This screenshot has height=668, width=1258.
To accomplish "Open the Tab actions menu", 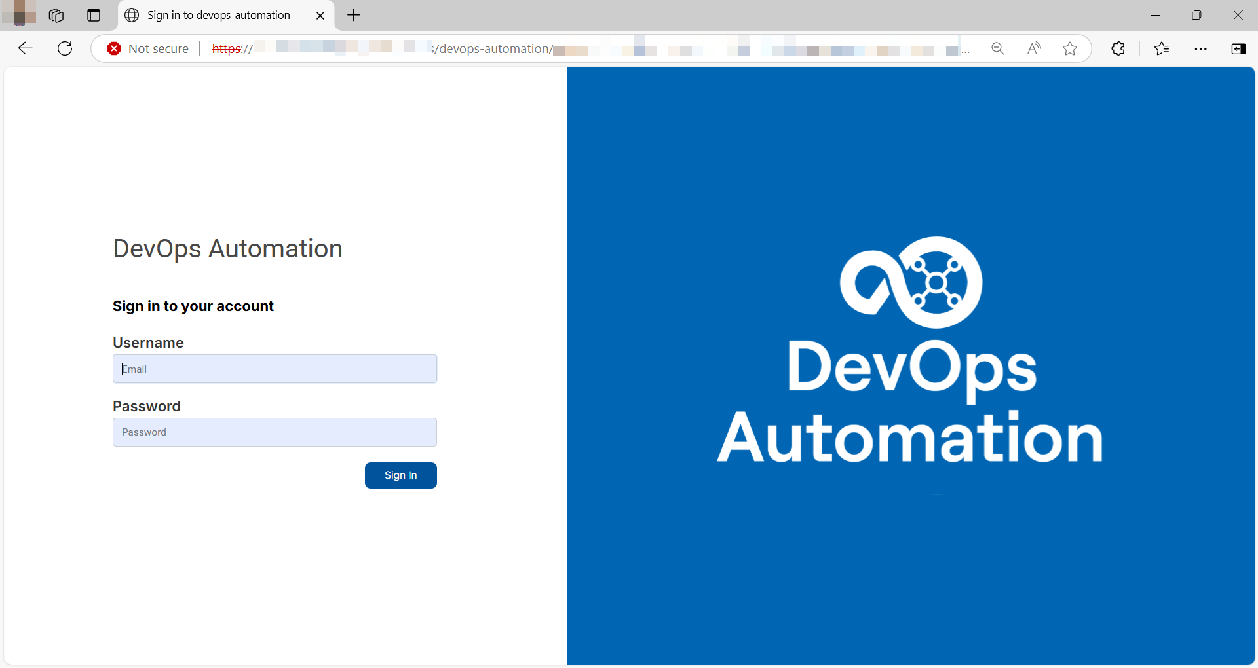I will click(94, 15).
